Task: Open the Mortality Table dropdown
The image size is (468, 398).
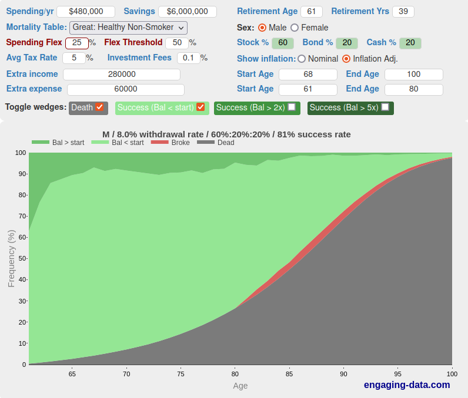Action: (128, 28)
